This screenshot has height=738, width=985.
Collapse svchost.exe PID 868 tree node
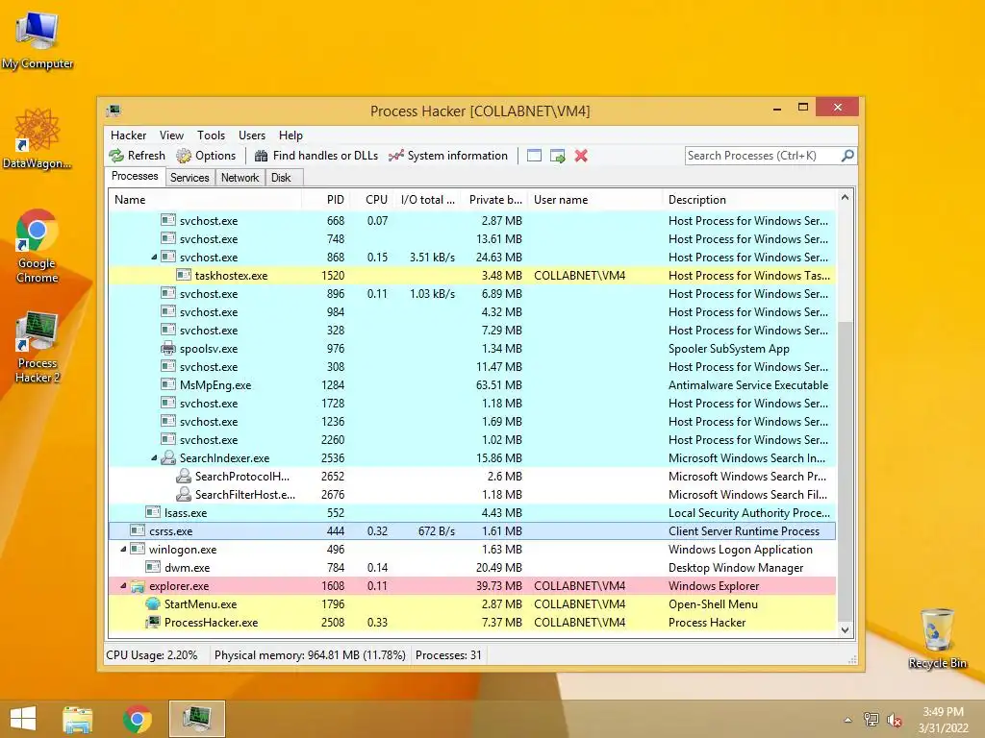(x=154, y=258)
